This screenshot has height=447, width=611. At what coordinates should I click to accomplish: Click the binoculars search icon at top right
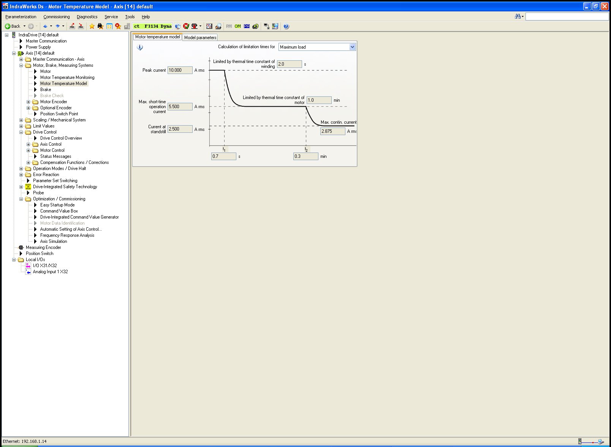tap(518, 16)
